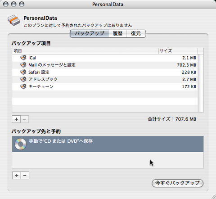Click the 702.3 MB size value

[x=187, y=65]
